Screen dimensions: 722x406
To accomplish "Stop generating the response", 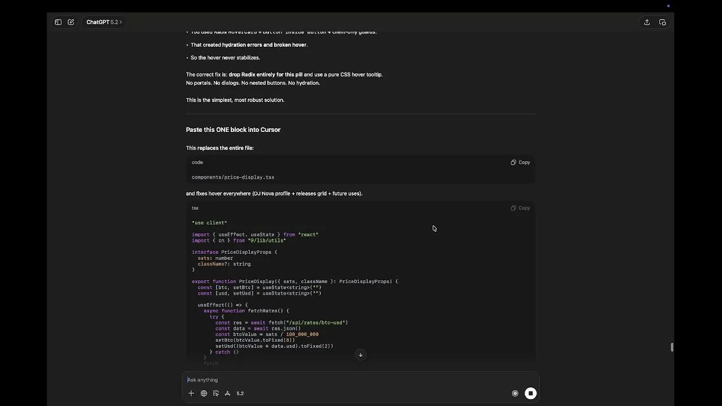I will (531, 394).
